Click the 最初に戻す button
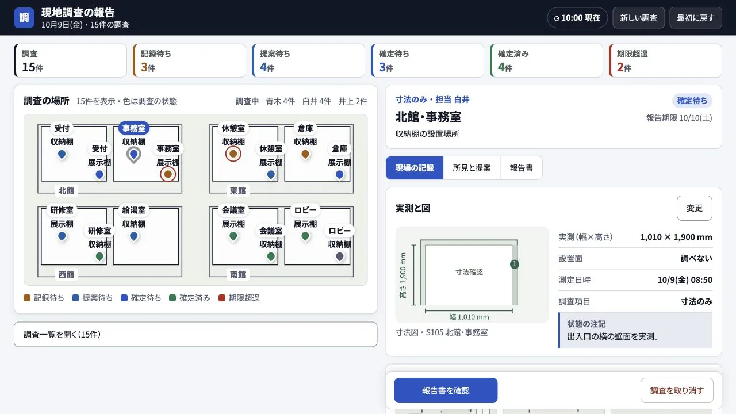736x414 pixels. click(x=696, y=18)
